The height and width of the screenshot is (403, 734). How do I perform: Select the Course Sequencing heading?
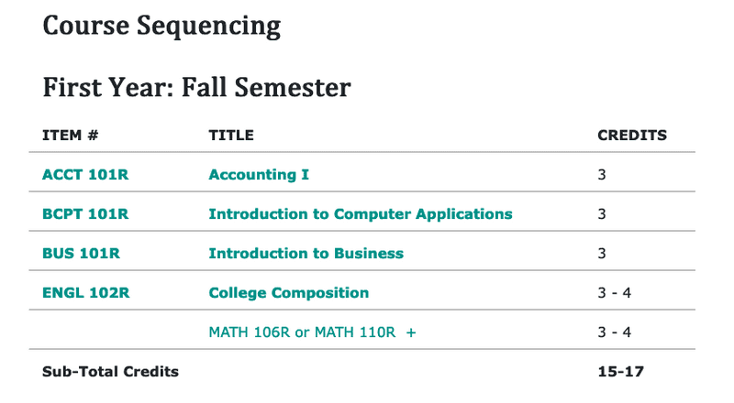[x=161, y=26]
